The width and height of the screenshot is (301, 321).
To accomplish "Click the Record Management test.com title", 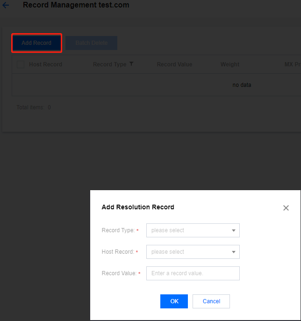I will (x=76, y=5).
